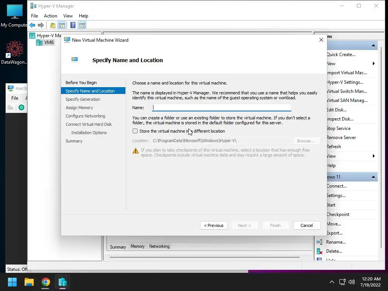Open the network status tray icon
This screenshot has height=291, width=388.
[x=343, y=282]
